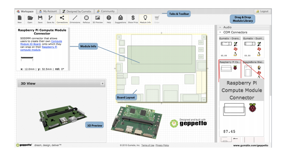Click the rot: 0° rotation value
Screen dimensions: 286x156
click(x=60, y=69)
